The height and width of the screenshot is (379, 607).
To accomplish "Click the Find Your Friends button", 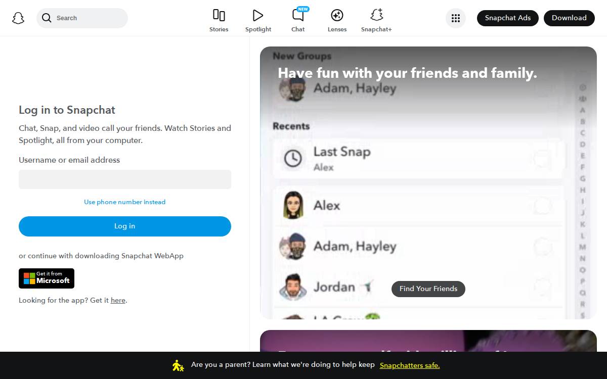I will click(x=428, y=289).
